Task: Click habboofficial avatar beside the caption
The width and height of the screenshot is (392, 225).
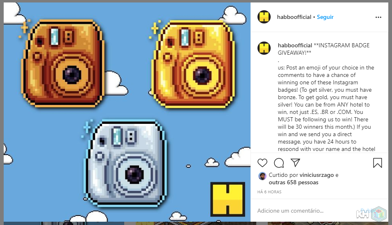Action: pyautogui.click(x=264, y=48)
